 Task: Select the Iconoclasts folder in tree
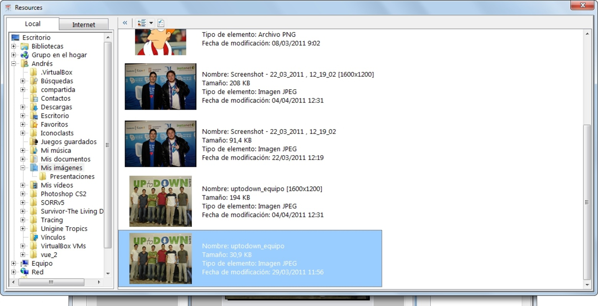click(57, 133)
